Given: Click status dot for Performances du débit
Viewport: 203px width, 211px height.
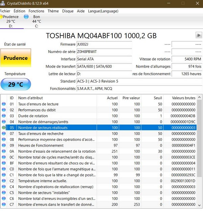Looking at the screenshot, I should point(4,110).
